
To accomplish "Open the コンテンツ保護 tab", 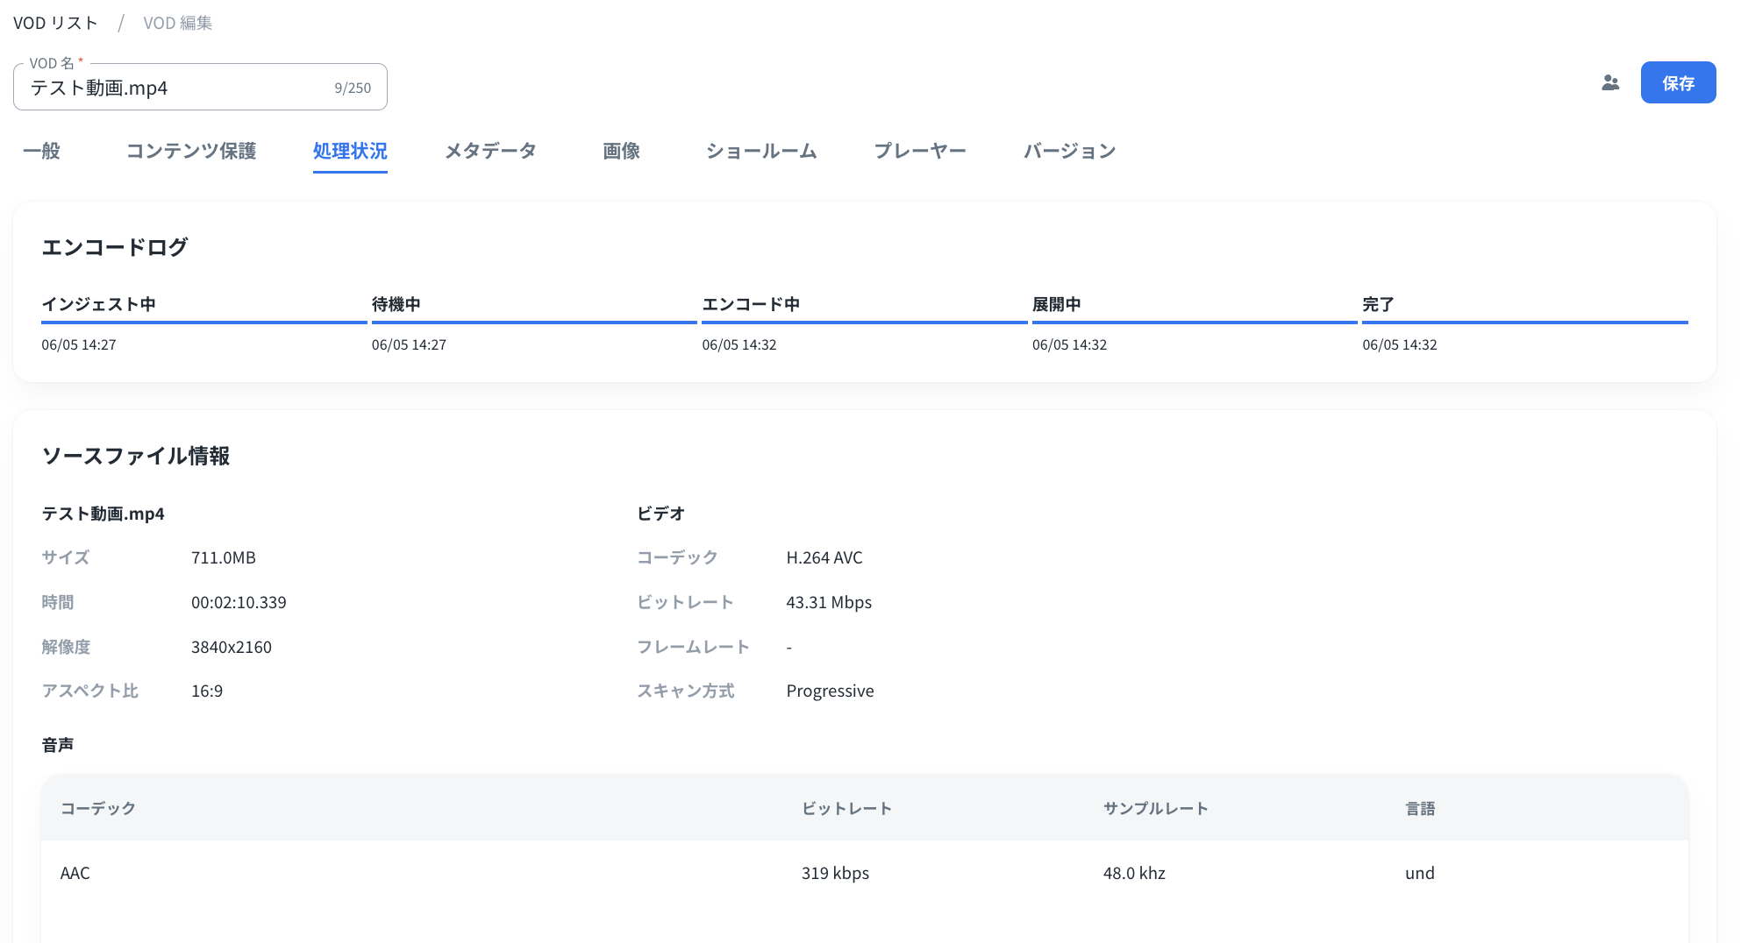I will pyautogui.click(x=191, y=151).
